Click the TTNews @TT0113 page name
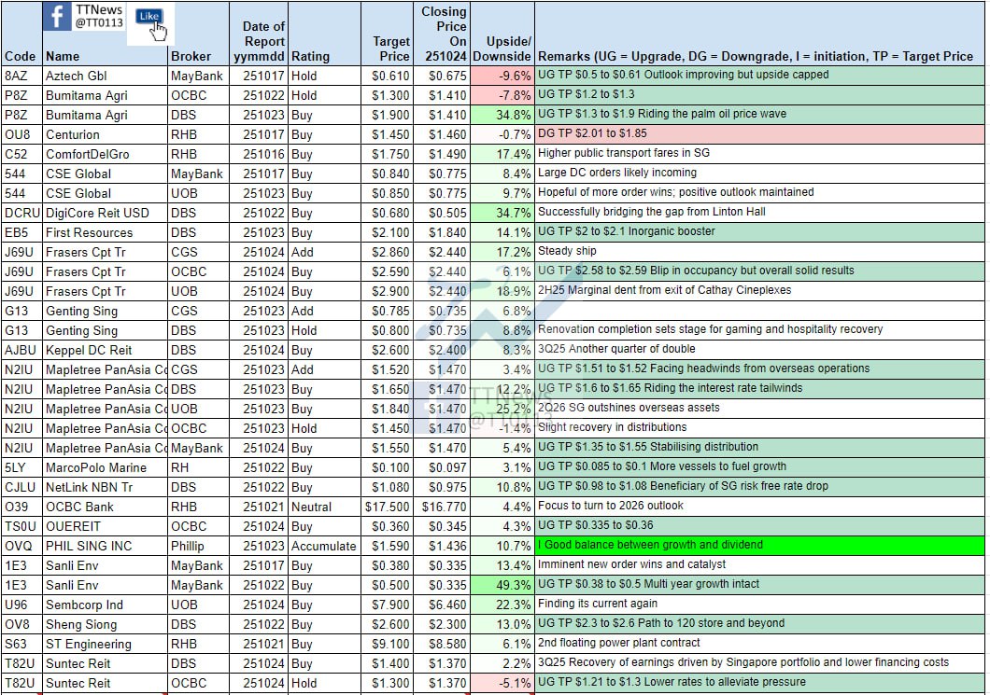This screenshot has width=990, height=695. 98,17
